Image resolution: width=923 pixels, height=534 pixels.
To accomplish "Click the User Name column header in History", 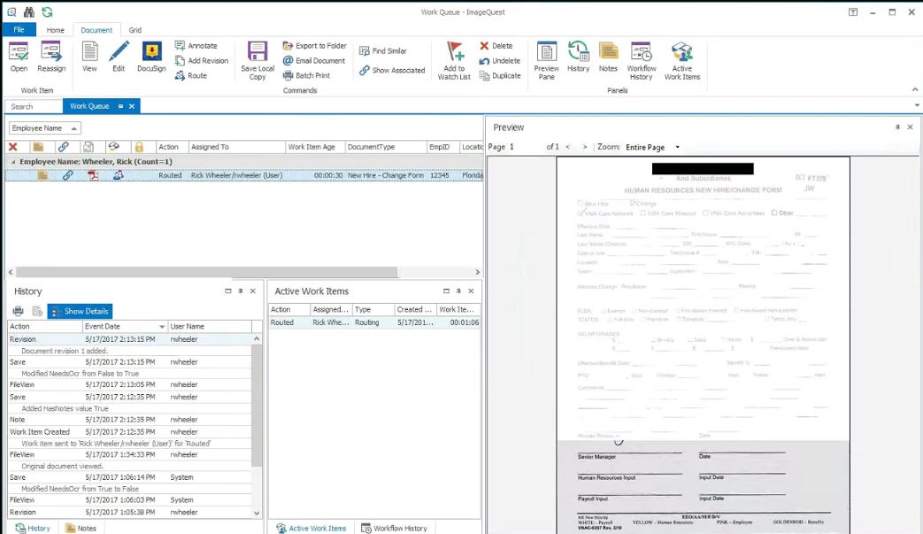I will (x=209, y=326).
